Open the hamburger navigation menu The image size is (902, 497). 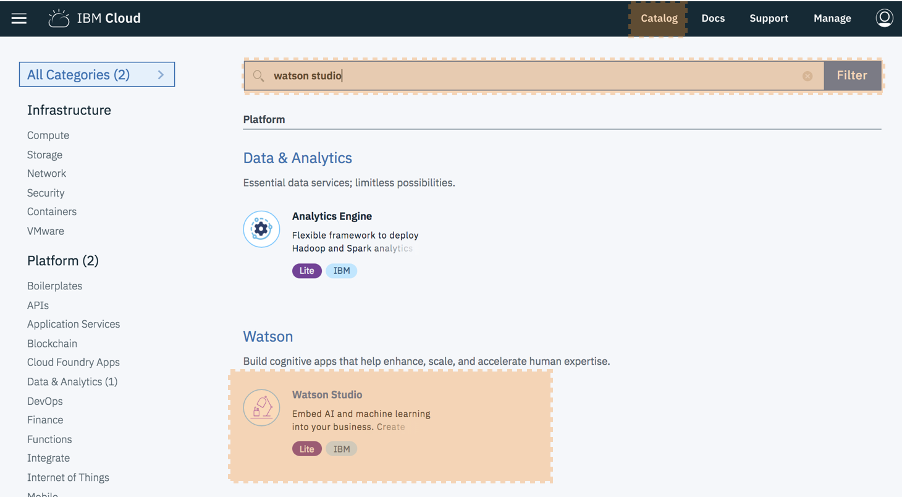19,19
